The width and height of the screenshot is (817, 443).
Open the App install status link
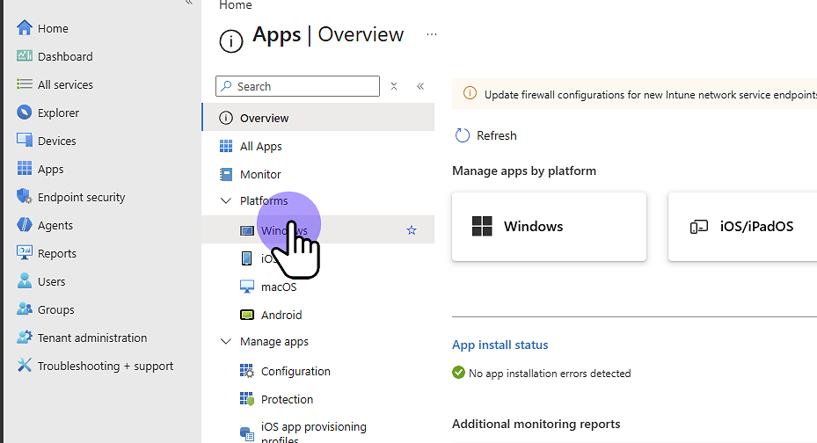pyautogui.click(x=500, y=345)
